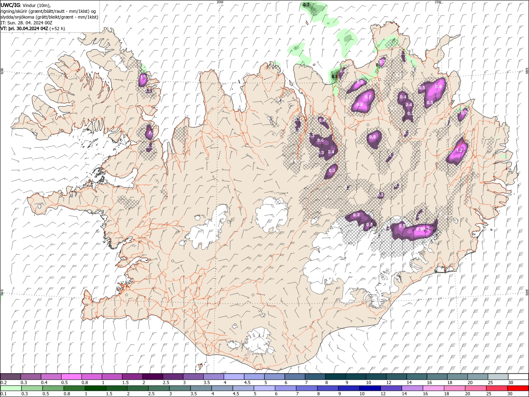Click the '1.2' value in the Westfjords patch
Viewport: 529px width, 397px height.
click(x=143, y=77)
